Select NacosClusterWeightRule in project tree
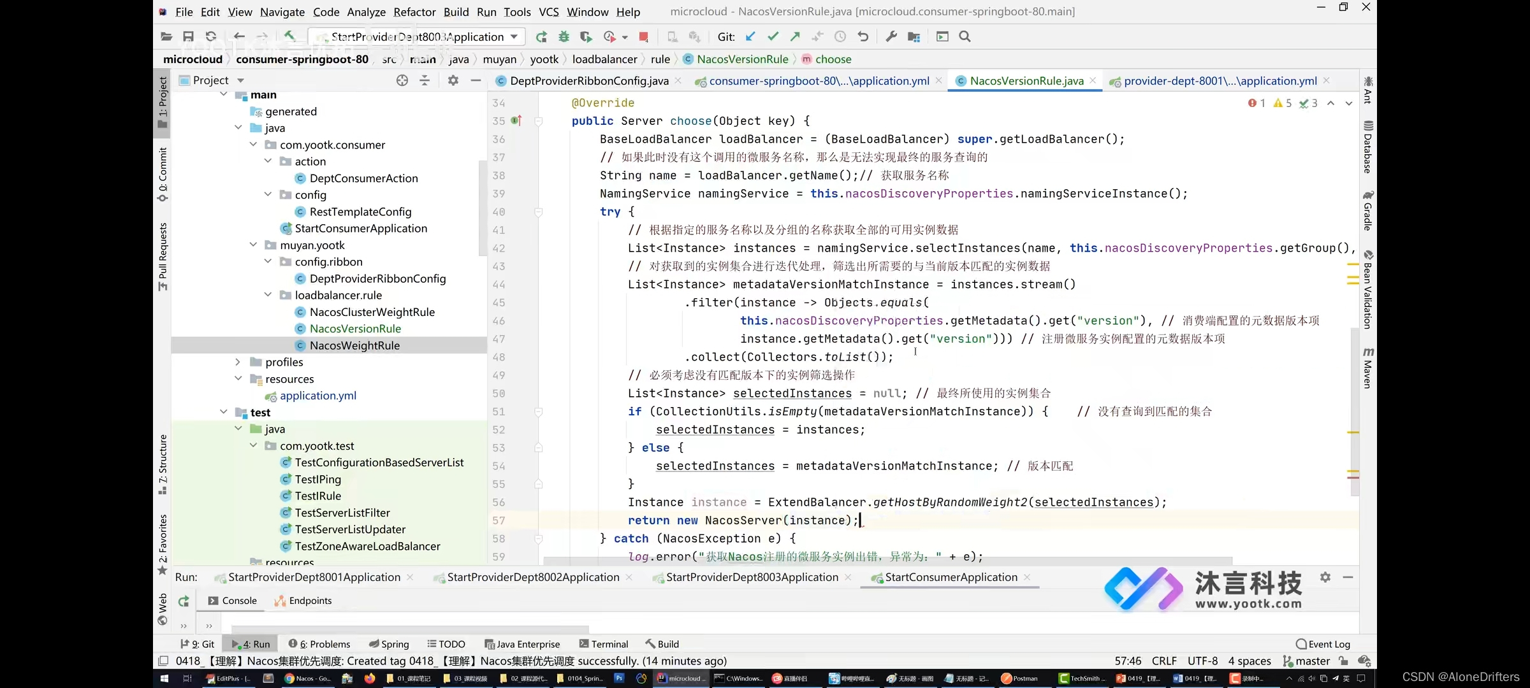Screen dimensions: 1530x688 point(372,312)
